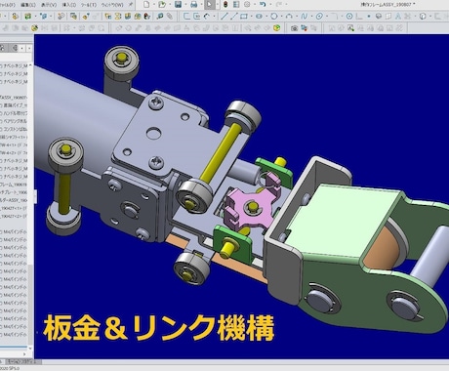Screen dimensions: 449x371
Task: Select the sketch Text (A) tool
Action: [398, 16]
